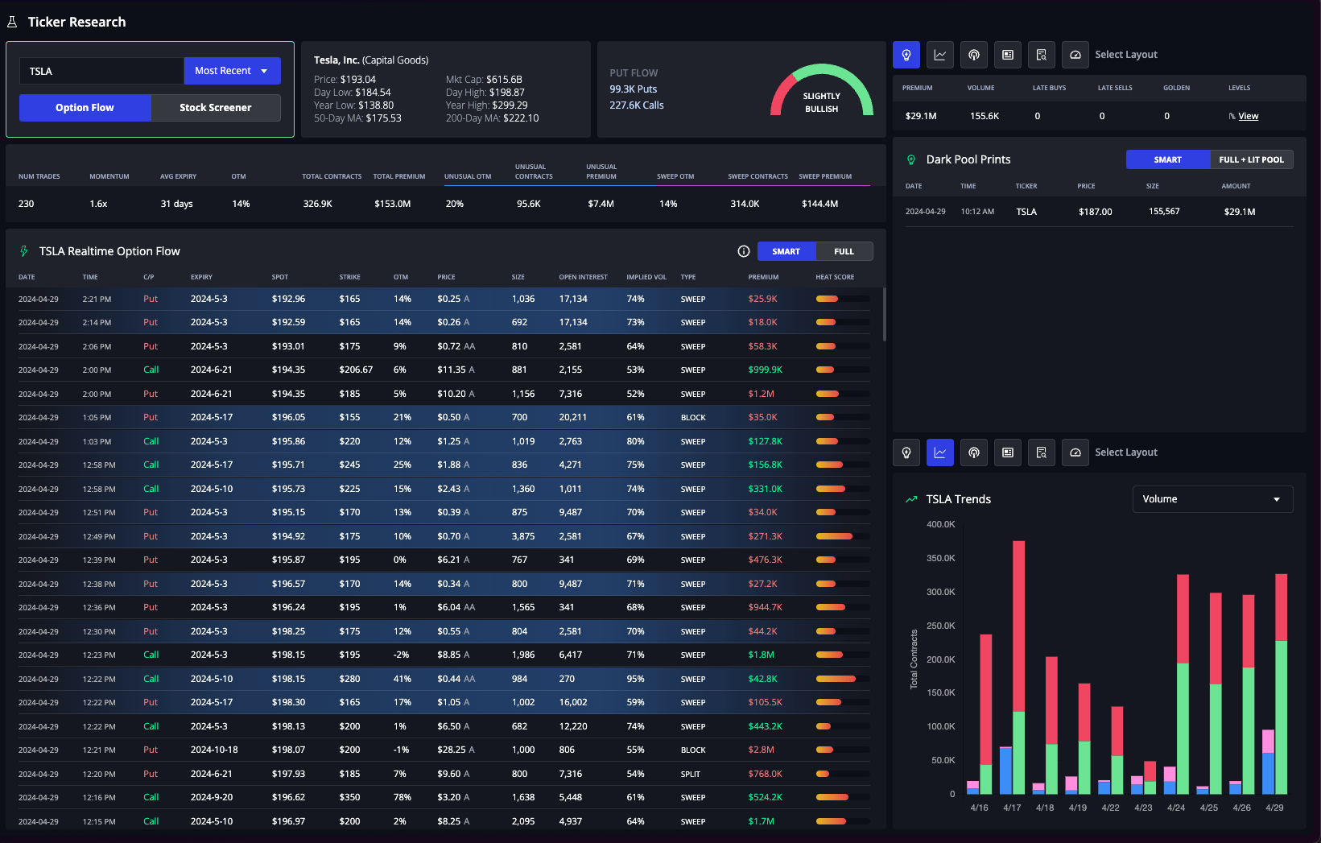The image size is (1321, 843).
Task: Select the news layout icon above TSLA Trends
Action: pos(1008,452)
